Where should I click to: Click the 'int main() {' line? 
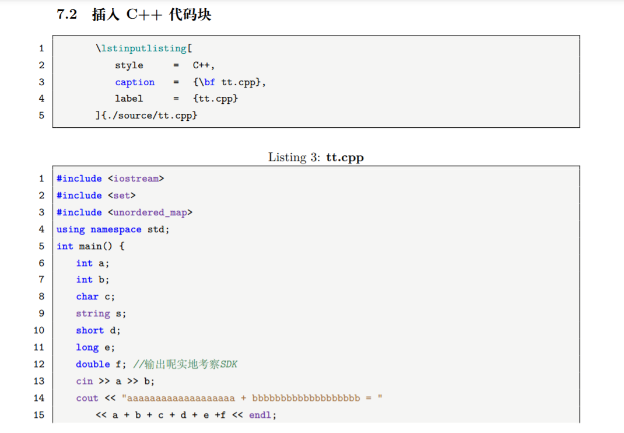[x=91, y=247]
